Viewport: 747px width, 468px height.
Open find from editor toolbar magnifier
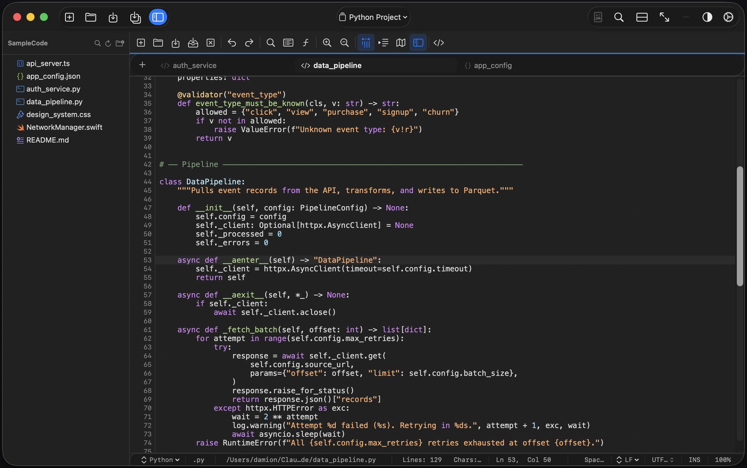(271, 43)
